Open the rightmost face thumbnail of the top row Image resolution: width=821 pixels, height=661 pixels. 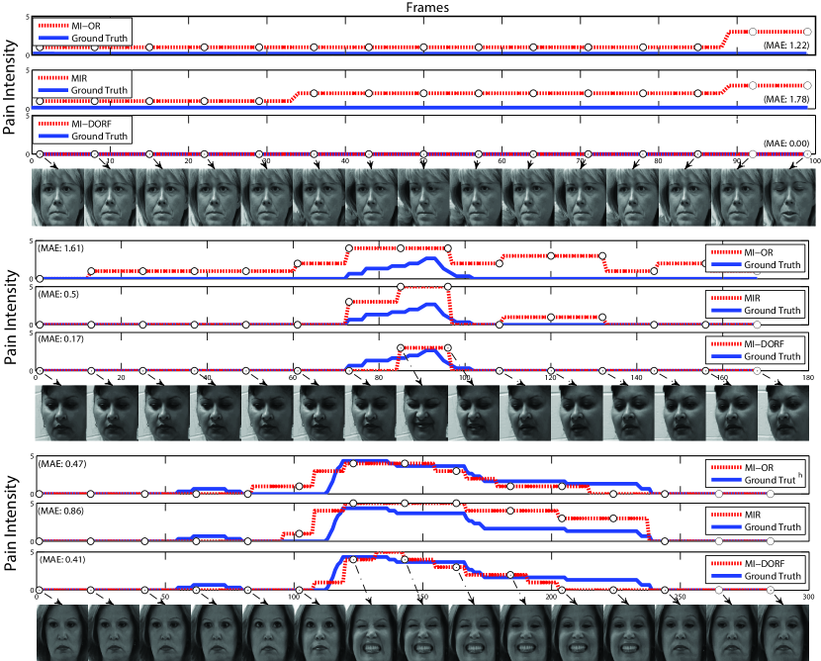coord(789,198)
